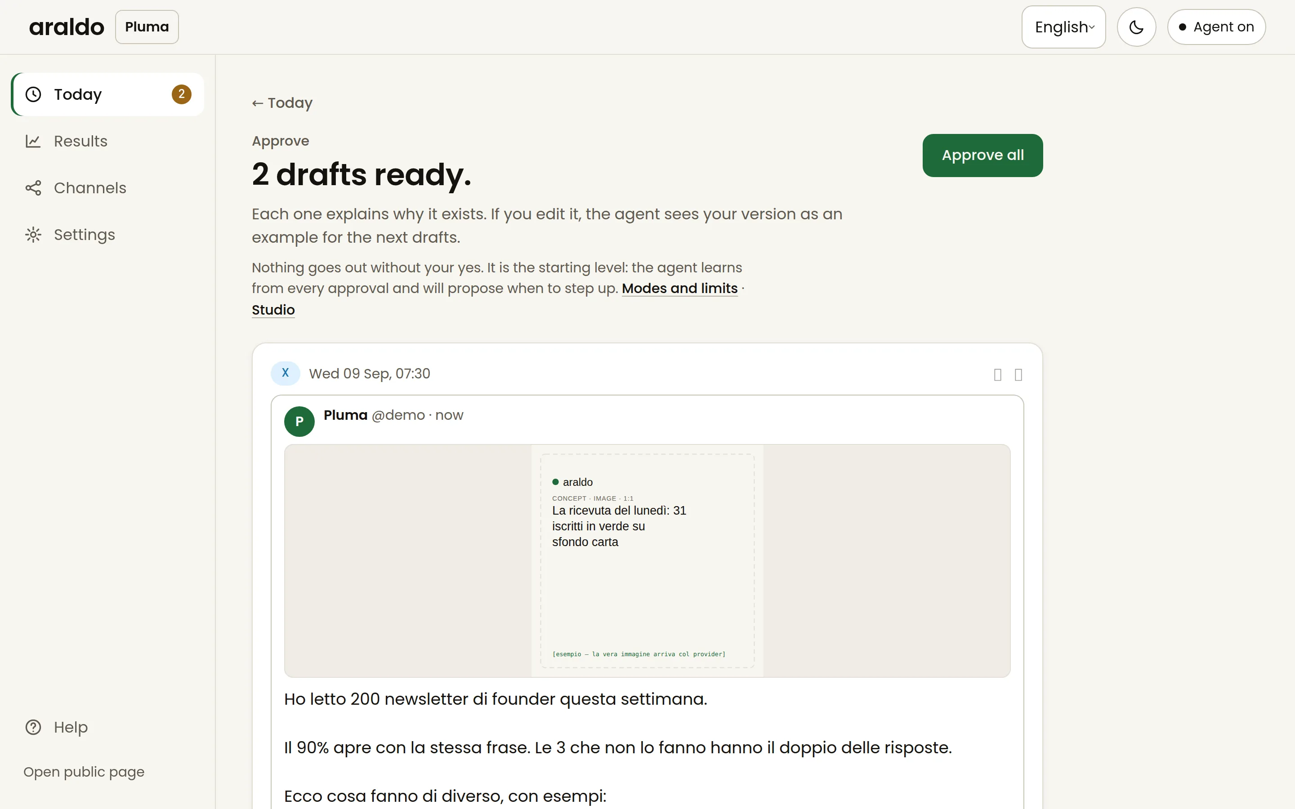Open the Settings section
Screen dimensions: 1295x809
coord(107,235)
